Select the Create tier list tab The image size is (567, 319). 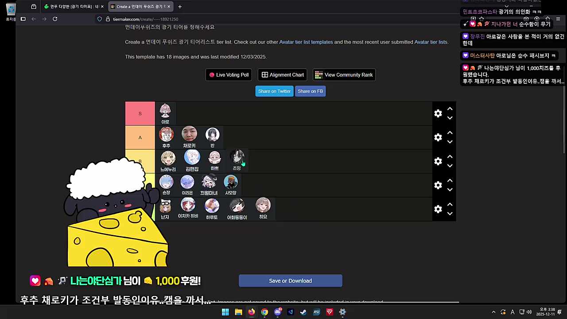coord(138,7)
